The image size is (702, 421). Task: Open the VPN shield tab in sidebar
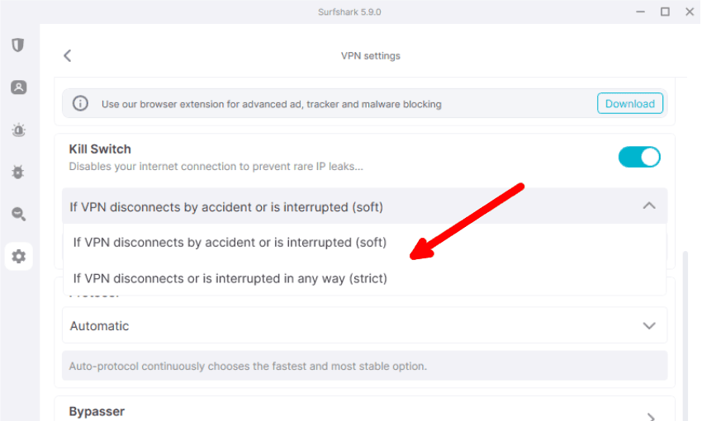18,45
